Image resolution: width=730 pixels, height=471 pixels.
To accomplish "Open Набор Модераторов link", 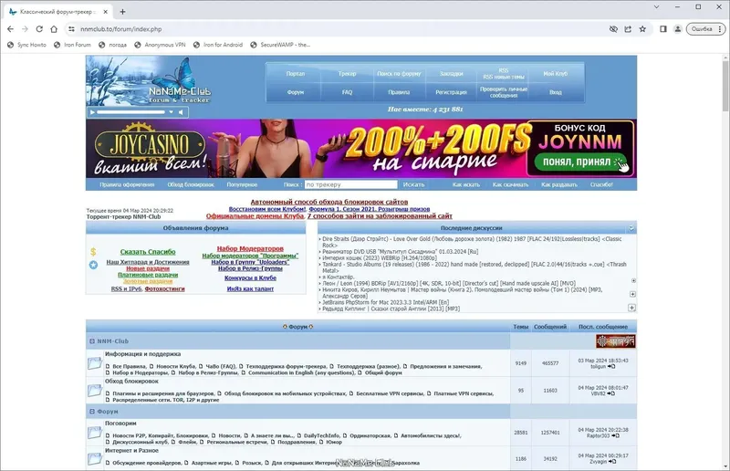I will click(250, 249).
